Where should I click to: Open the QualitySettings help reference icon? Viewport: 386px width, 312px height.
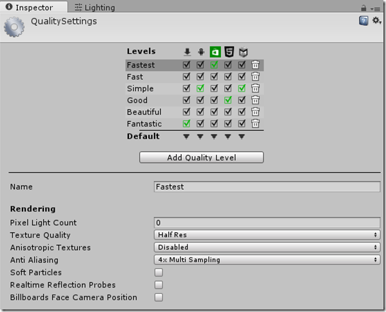pos(363,21)
